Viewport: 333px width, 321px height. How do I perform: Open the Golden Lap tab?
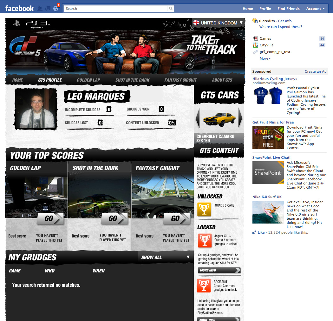tap(88, 80)
